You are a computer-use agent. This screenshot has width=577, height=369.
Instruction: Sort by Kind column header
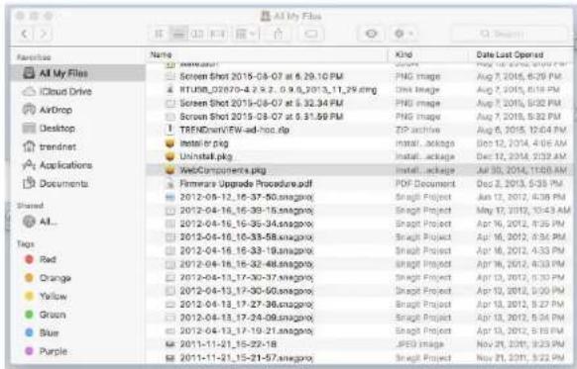pos(428,54)
